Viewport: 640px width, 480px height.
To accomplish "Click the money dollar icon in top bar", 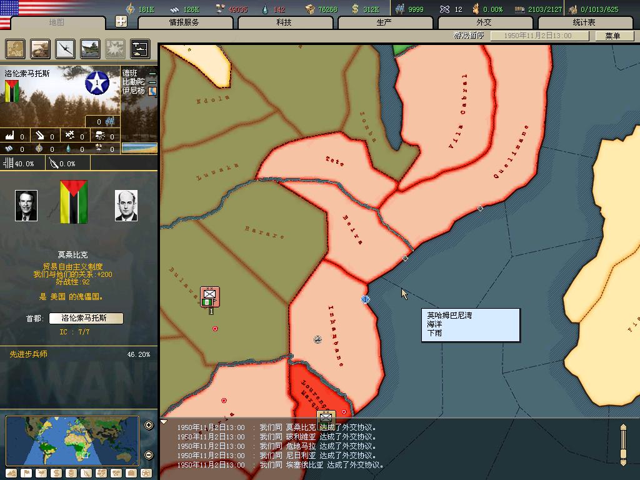I will pyautogui.click(x=355, y=9).
